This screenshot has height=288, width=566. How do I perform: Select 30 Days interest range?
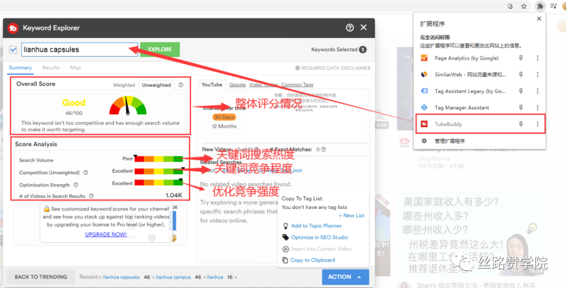pos(224,117)
